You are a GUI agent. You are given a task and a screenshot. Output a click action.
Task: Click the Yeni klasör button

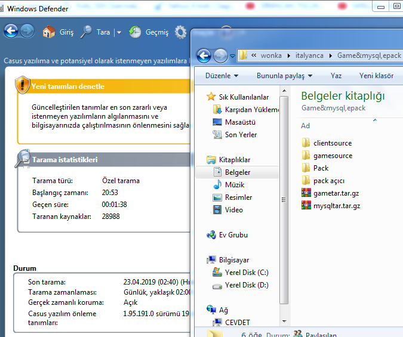tap(376, 76)
